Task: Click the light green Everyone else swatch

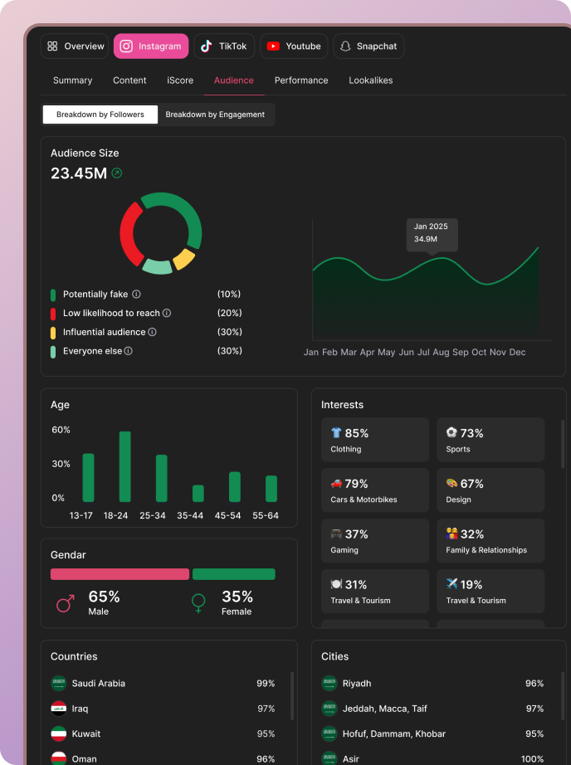Action: pyautogui.click(x=53, y=352)
